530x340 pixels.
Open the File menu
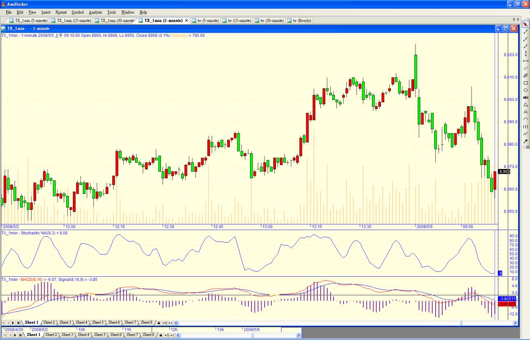tap(8, 12)
